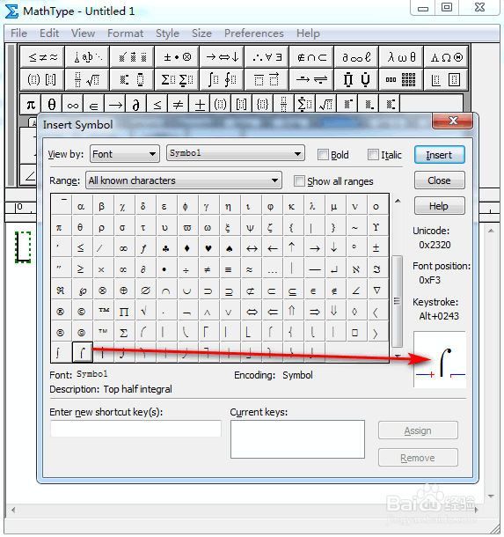Image resolution: width=504 pixels, height=537 pixels.
Task: Open the integral templates palette
Action: pyautogui.click(x=222, y=80)
